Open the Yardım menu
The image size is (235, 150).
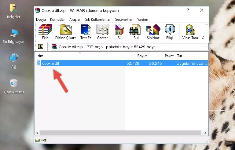[142, 20]
